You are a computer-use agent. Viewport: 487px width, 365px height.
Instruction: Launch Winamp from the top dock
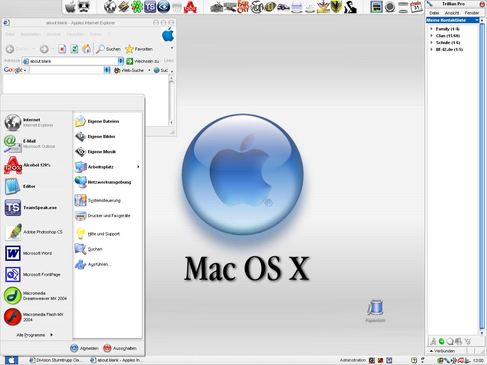click(x=124, y=7)
